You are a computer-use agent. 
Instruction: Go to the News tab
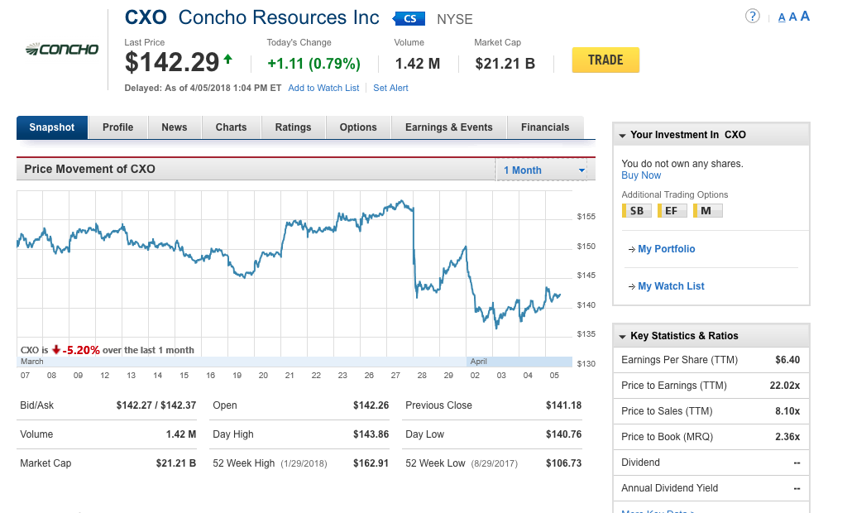click(x=174, y=127)
